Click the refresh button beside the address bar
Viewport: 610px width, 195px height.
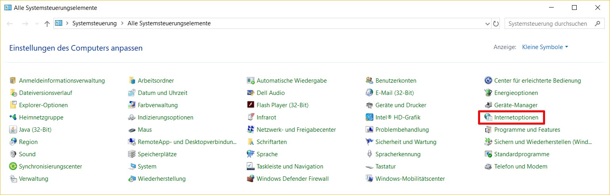[x=496, y=24]
